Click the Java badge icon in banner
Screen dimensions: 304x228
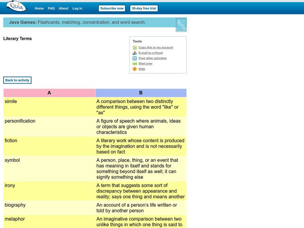tap(181, 25)
